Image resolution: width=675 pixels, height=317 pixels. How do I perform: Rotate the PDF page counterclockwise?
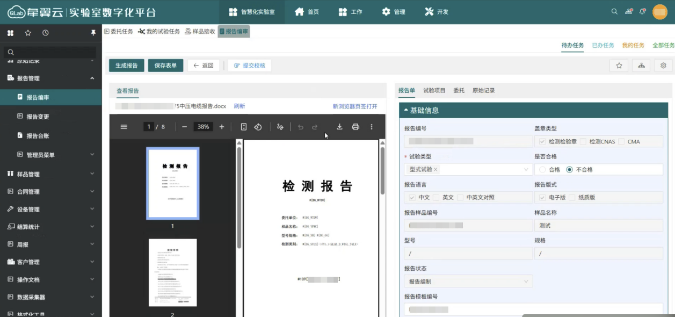[x=258, y=127]
